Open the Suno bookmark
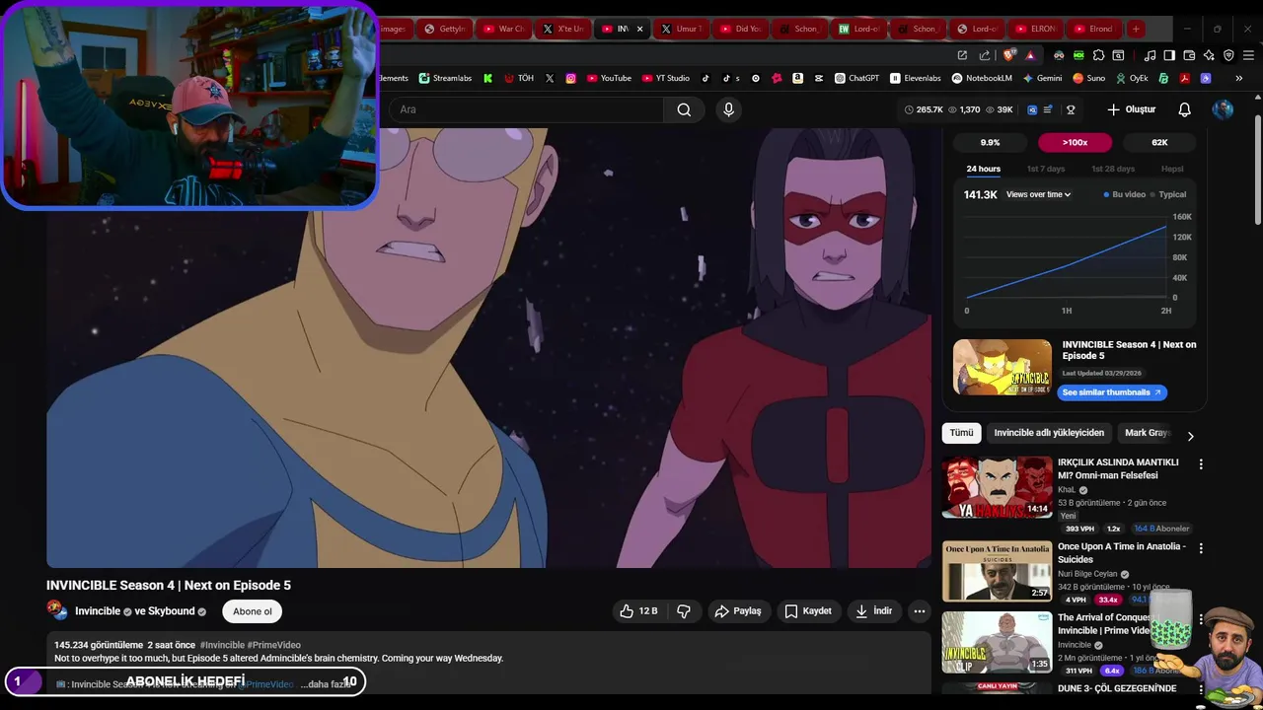Viewport: 1263px width, 710px height. pyautogui.click(x=1088, y=78)
